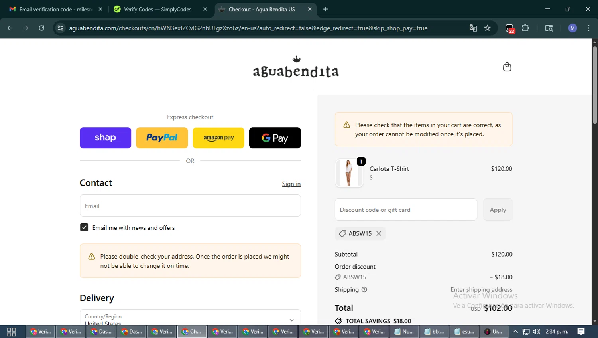Open the shipping info help icon
The image size is (598, 338).
364,289
